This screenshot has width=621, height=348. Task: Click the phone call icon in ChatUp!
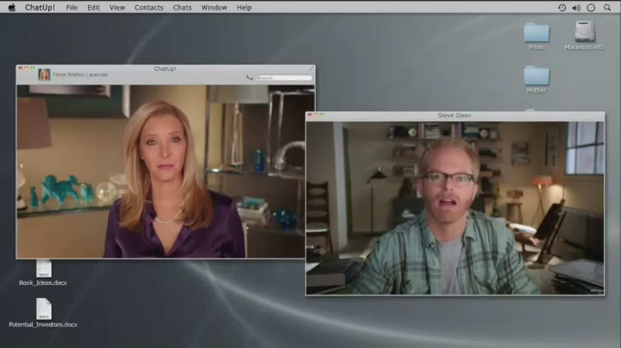[249, 78]
